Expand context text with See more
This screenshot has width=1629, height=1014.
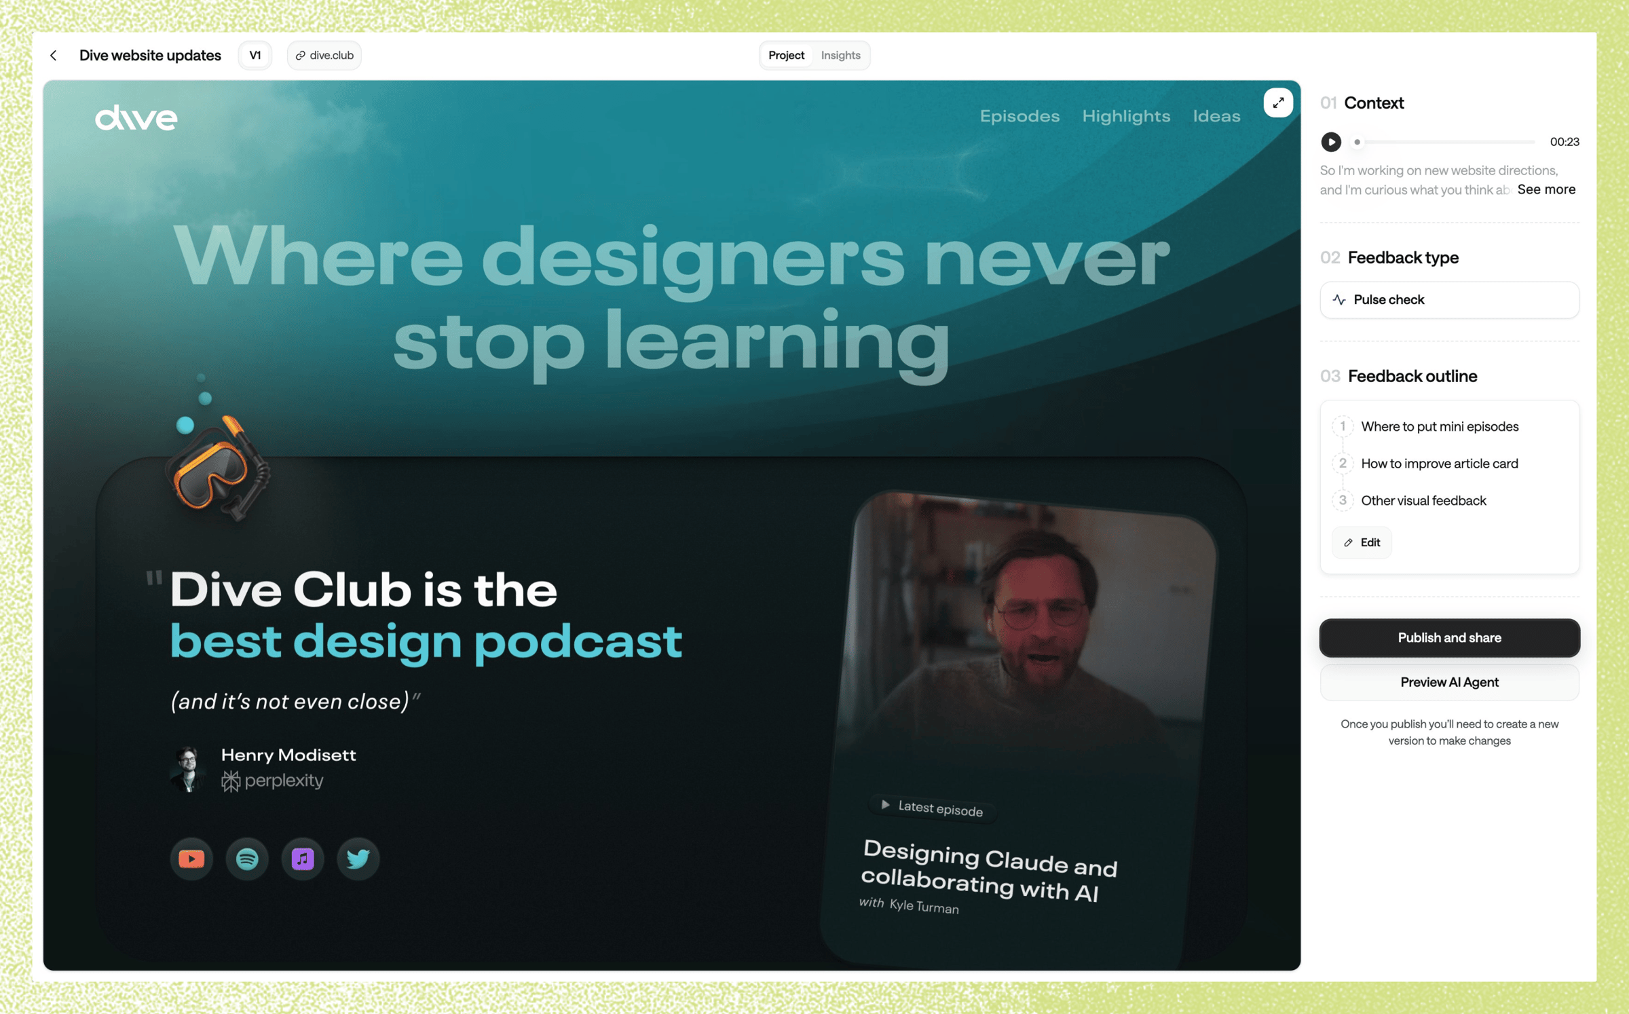1546,190
